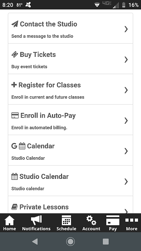Tap the Pay credit card icon
This screenshot has height=251, width=141.
(113, 220)
